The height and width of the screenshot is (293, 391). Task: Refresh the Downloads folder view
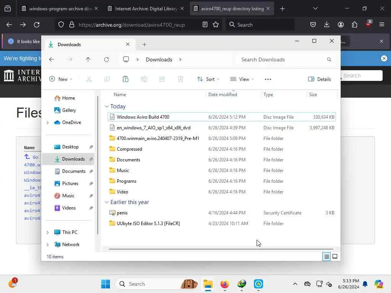click(107, 60)
